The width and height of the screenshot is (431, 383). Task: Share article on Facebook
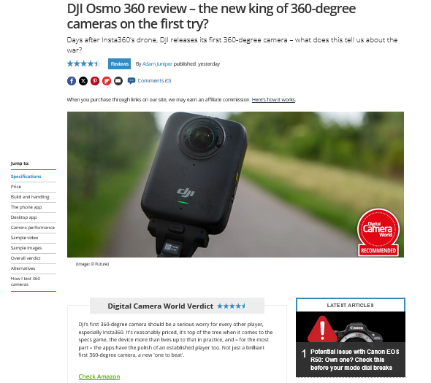click(72, 81)
